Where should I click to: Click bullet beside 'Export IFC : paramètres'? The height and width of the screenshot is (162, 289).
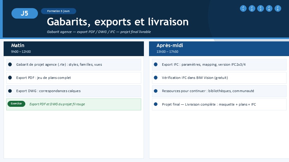(156, 64)
